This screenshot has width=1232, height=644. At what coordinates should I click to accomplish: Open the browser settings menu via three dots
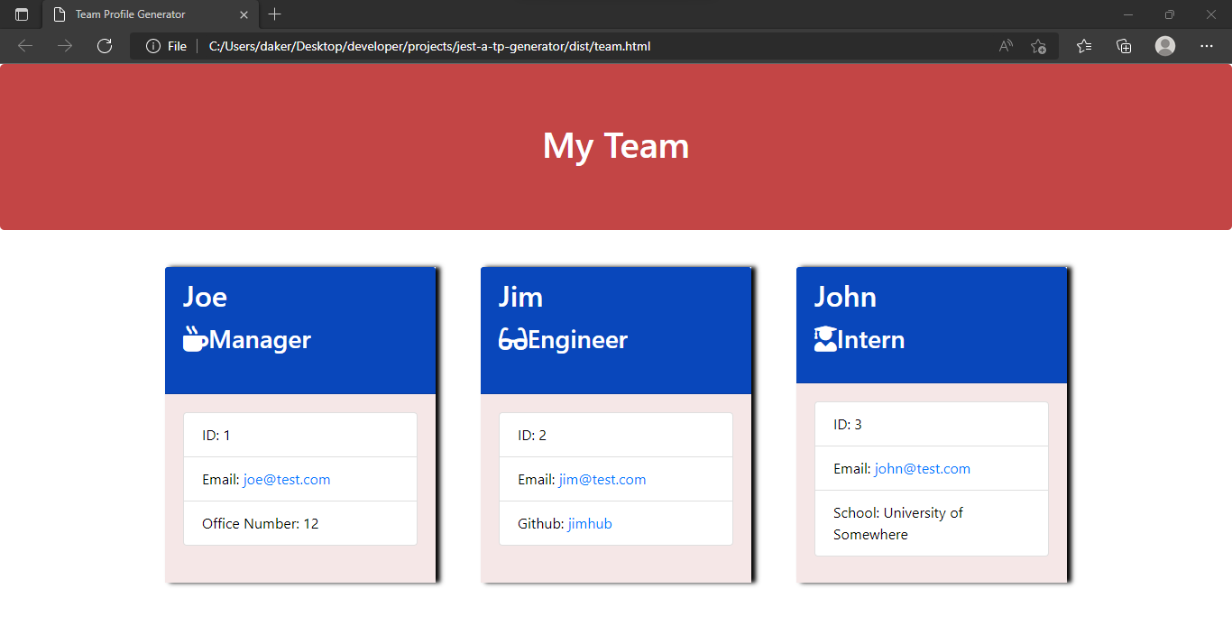click(x=1207, y=46)
